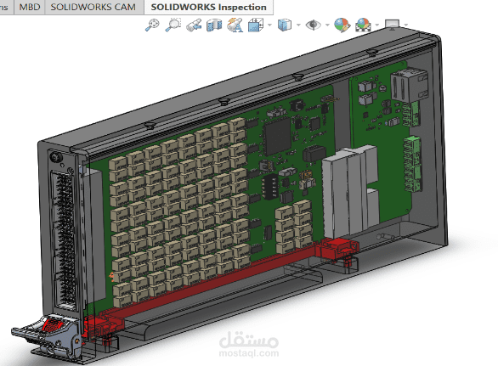Click the Zoom to Fit magnifier icon
Image resolution: width=498 pixels, height=366 pixels.
pos(152,25)
